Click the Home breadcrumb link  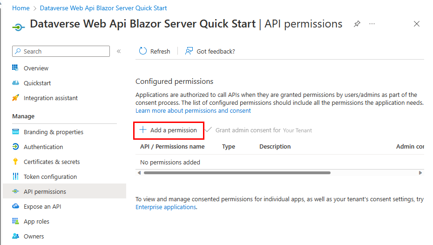click(21, 8)
